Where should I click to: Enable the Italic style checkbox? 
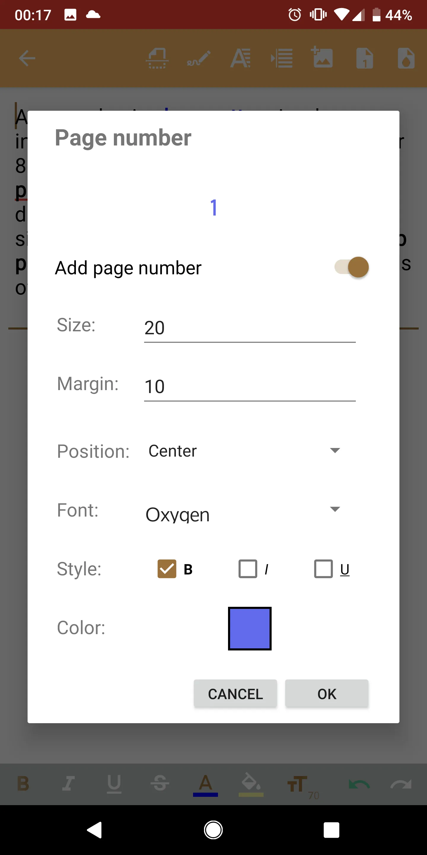pos(248,569)
